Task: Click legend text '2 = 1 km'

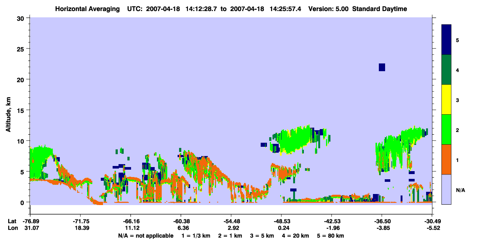Action: [230, 236]
